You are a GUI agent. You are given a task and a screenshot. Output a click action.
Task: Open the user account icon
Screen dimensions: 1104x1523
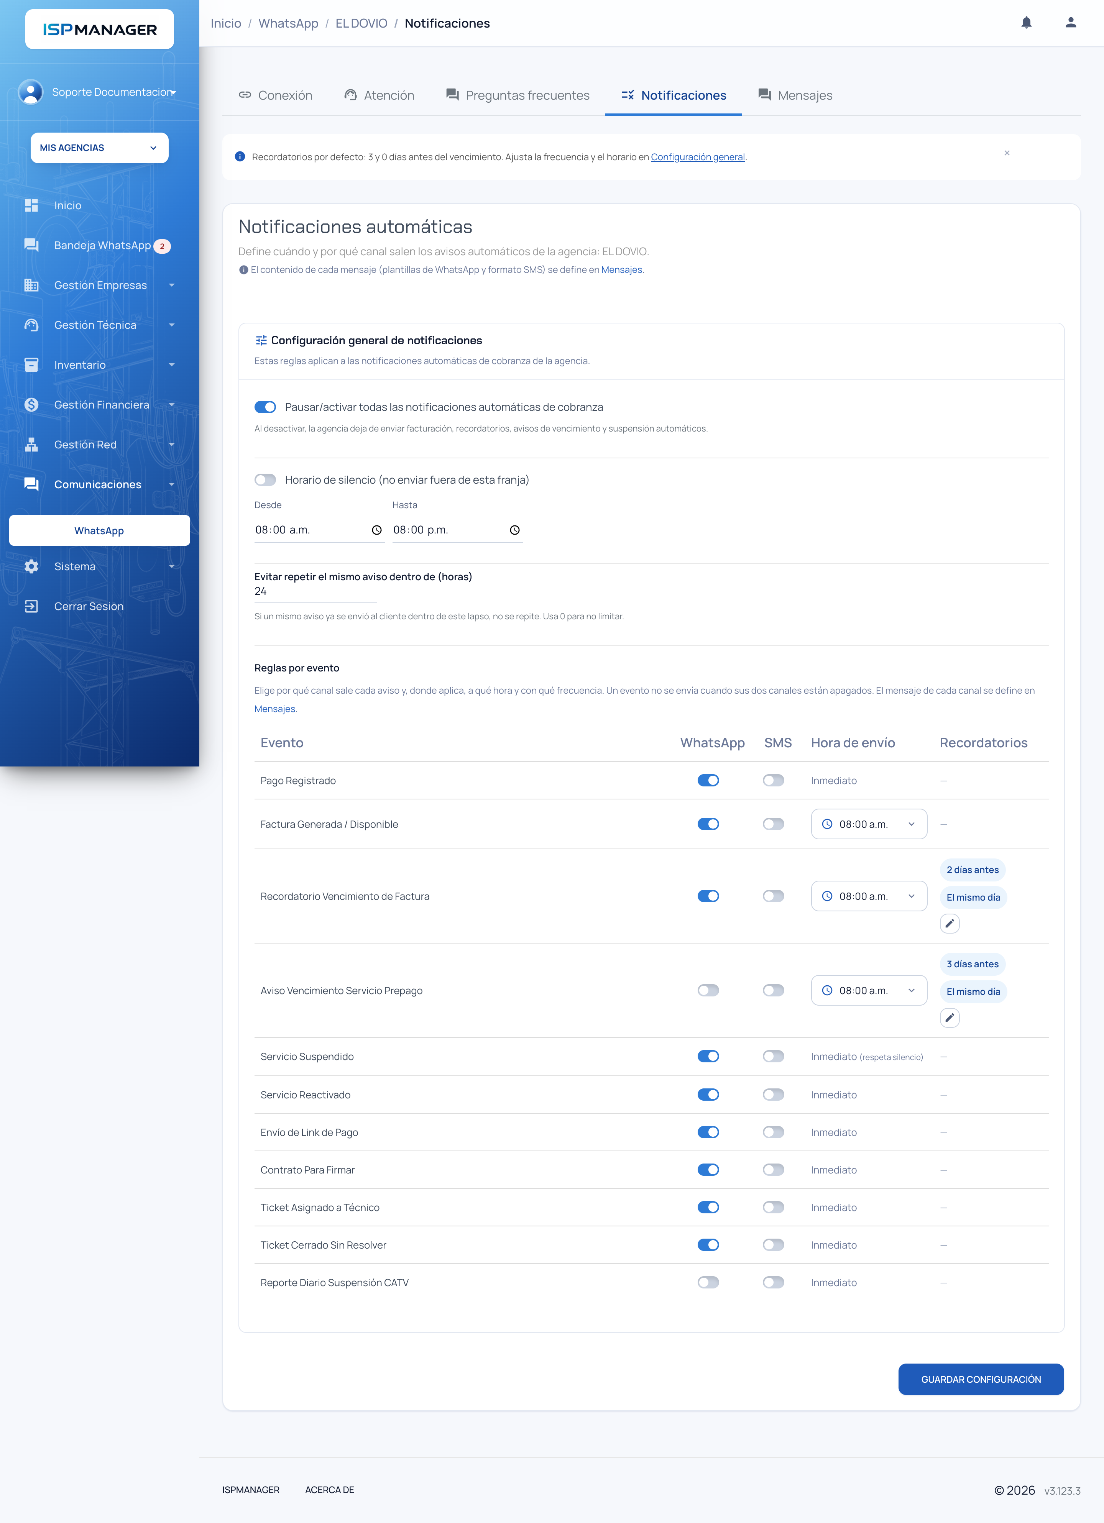click(x=1070, y=23)
